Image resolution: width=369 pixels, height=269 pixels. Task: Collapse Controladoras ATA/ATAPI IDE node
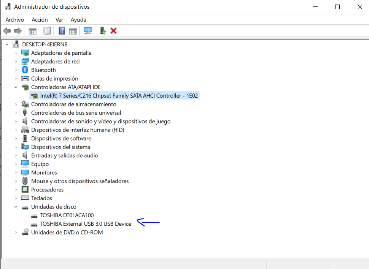[x=16, y=87]
